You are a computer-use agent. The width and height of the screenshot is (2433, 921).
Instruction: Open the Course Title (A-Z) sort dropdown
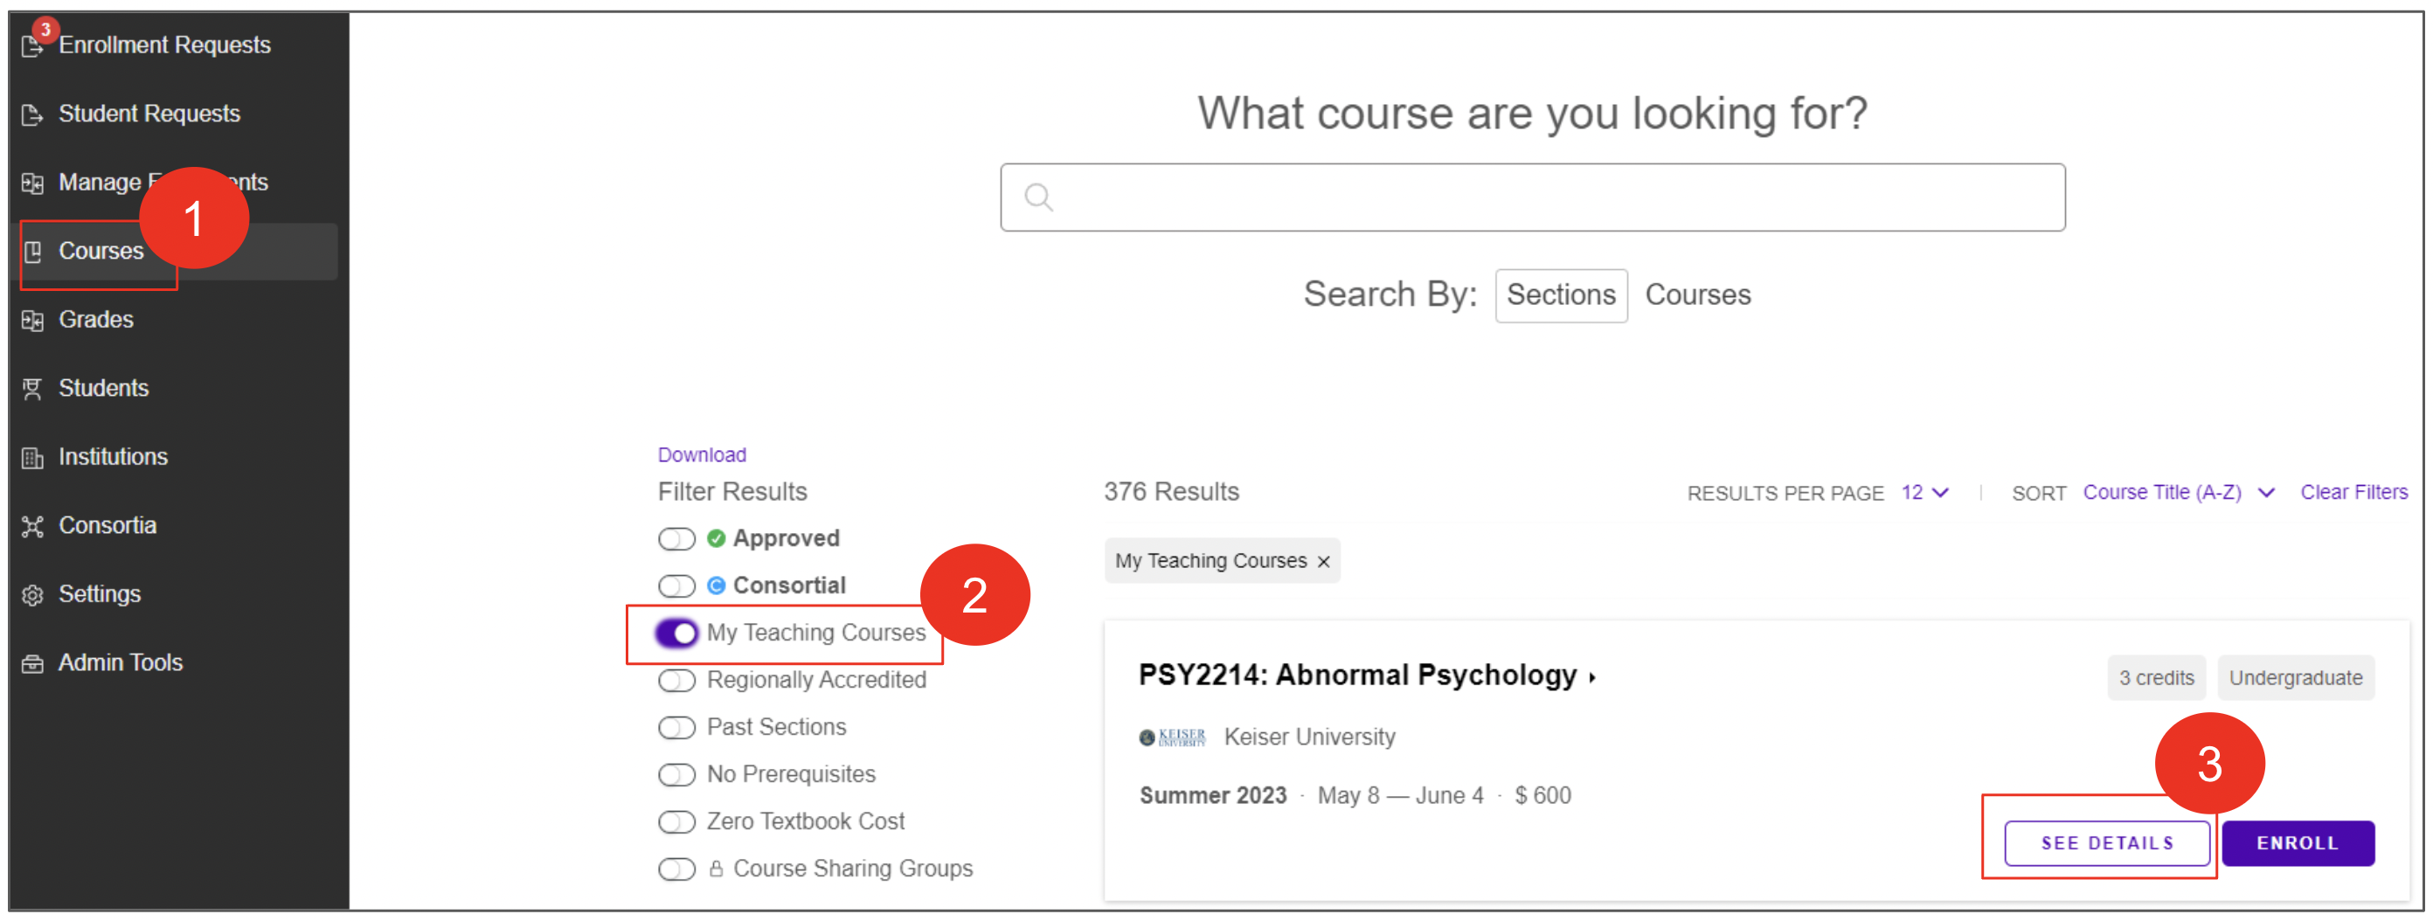tap(2179, 492)
